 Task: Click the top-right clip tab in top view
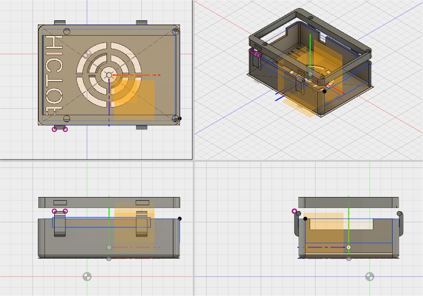pos(141,22)
